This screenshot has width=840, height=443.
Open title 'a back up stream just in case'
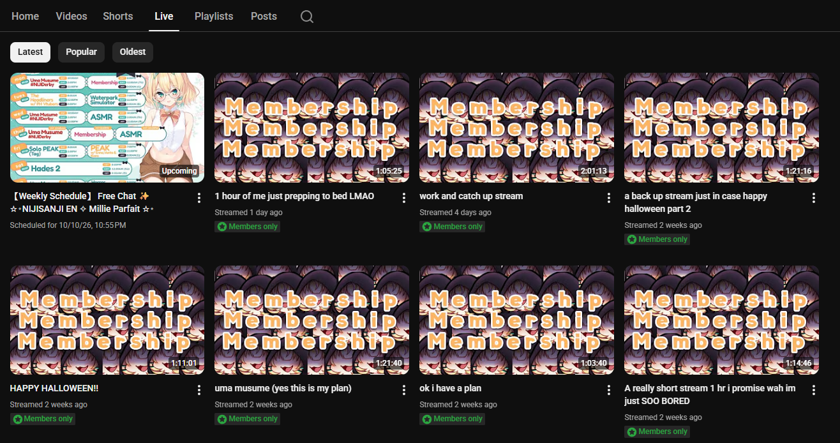point(696,202)
